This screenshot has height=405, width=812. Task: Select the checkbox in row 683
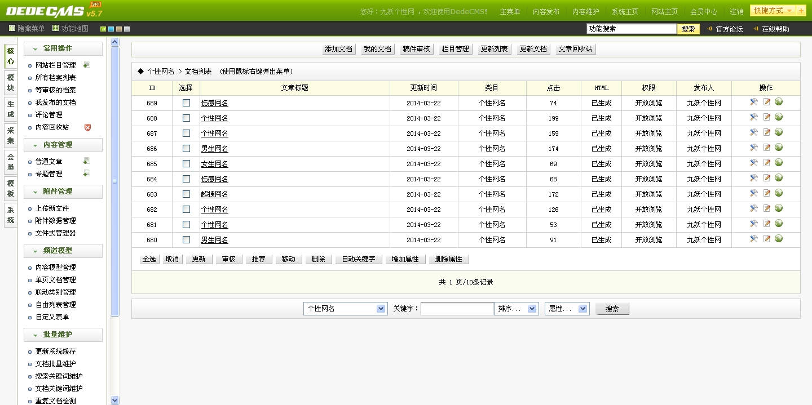pos(186,194)
